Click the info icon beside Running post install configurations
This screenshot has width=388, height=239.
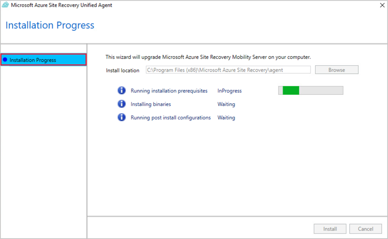tap(122, 117)
